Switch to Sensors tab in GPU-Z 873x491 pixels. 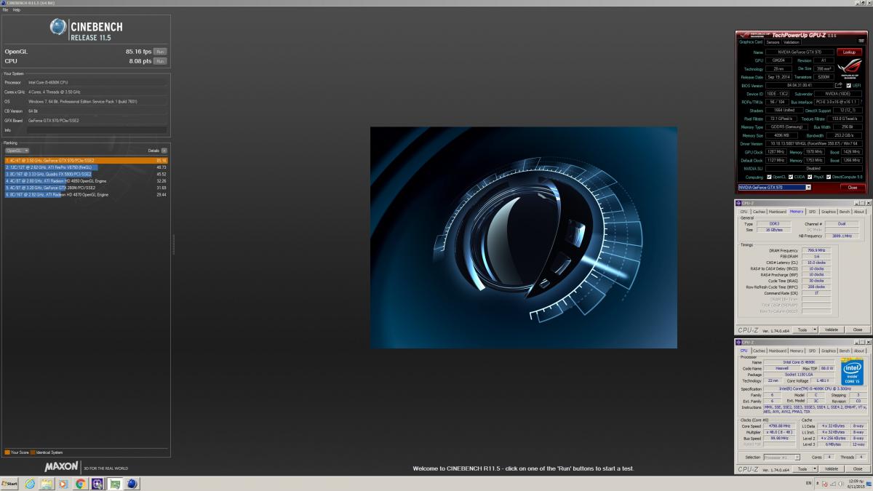(x=773, y=42)
